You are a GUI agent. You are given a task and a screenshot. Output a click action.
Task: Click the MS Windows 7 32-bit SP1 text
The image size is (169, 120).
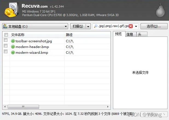(x=39, y=11)
